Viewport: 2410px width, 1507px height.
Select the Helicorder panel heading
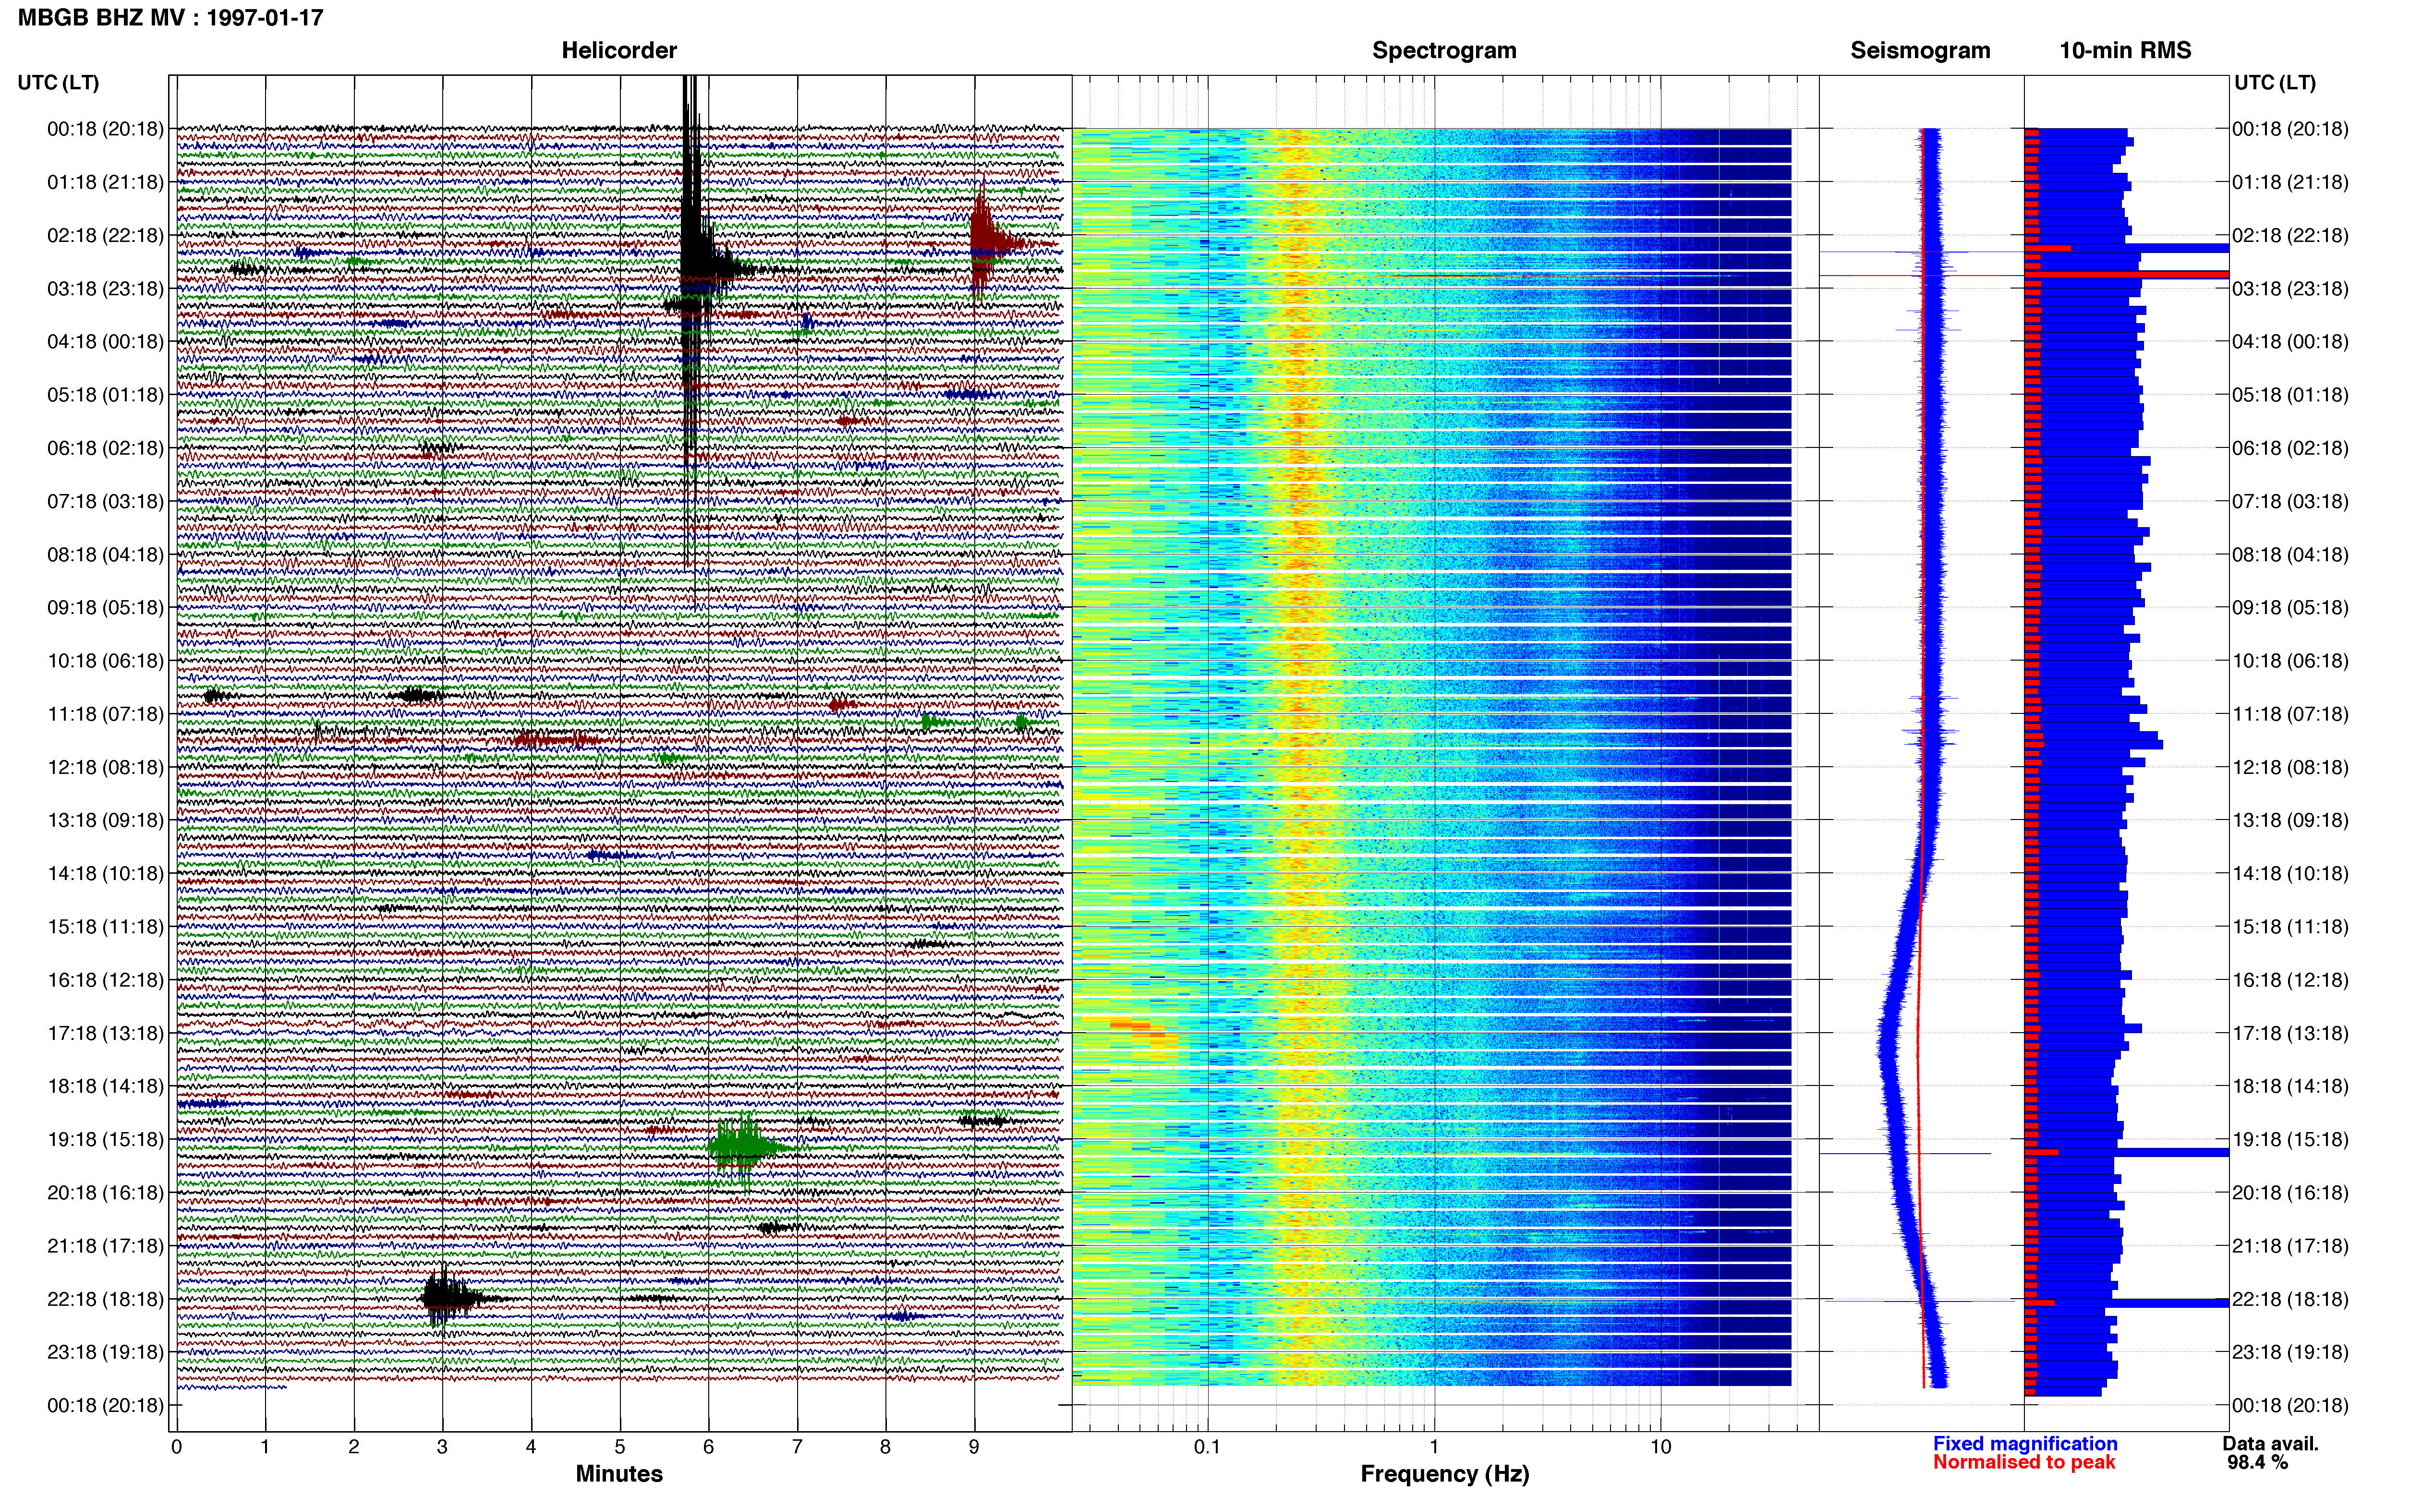click(x=619, y=50)
